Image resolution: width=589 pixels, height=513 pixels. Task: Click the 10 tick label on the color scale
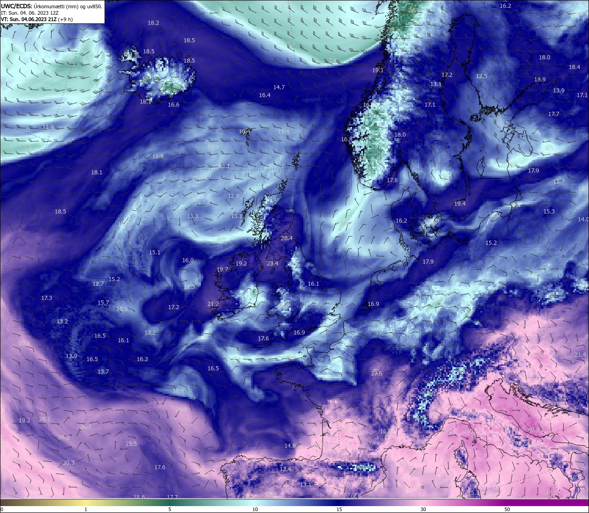click(255, 509)
